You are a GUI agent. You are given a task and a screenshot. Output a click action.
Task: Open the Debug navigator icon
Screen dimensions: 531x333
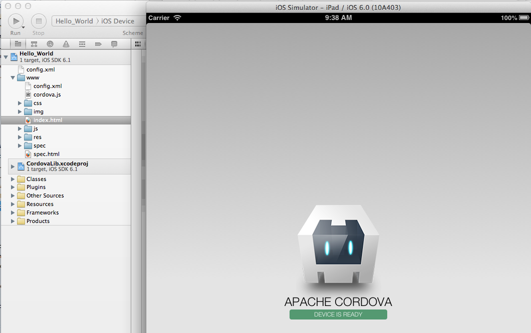[82, 44]
